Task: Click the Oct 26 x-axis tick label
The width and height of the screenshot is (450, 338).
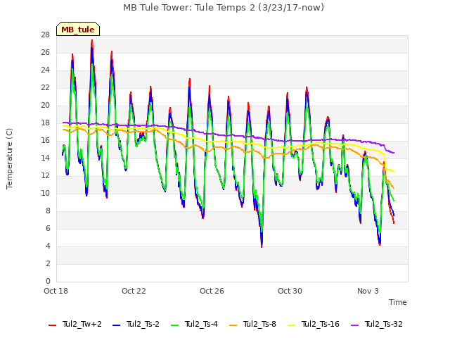Action: point(212,291)
